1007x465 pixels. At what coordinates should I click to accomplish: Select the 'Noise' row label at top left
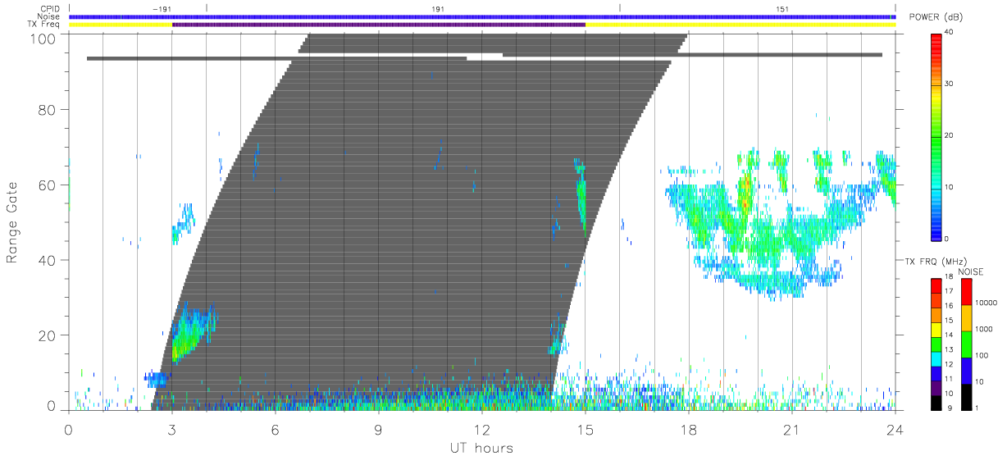(51, 16)
